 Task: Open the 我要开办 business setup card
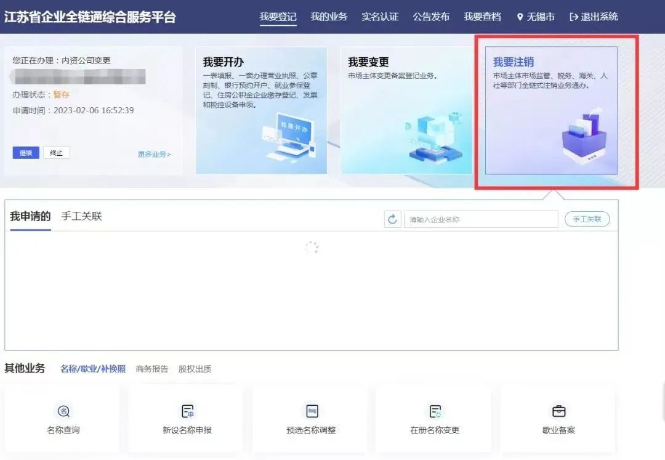coord(260,111)
